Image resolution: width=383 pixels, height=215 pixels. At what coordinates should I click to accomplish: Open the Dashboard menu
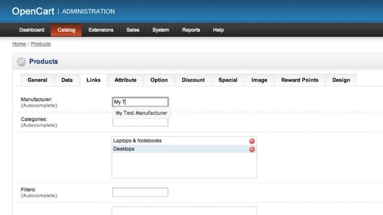(x=32, y=30)
